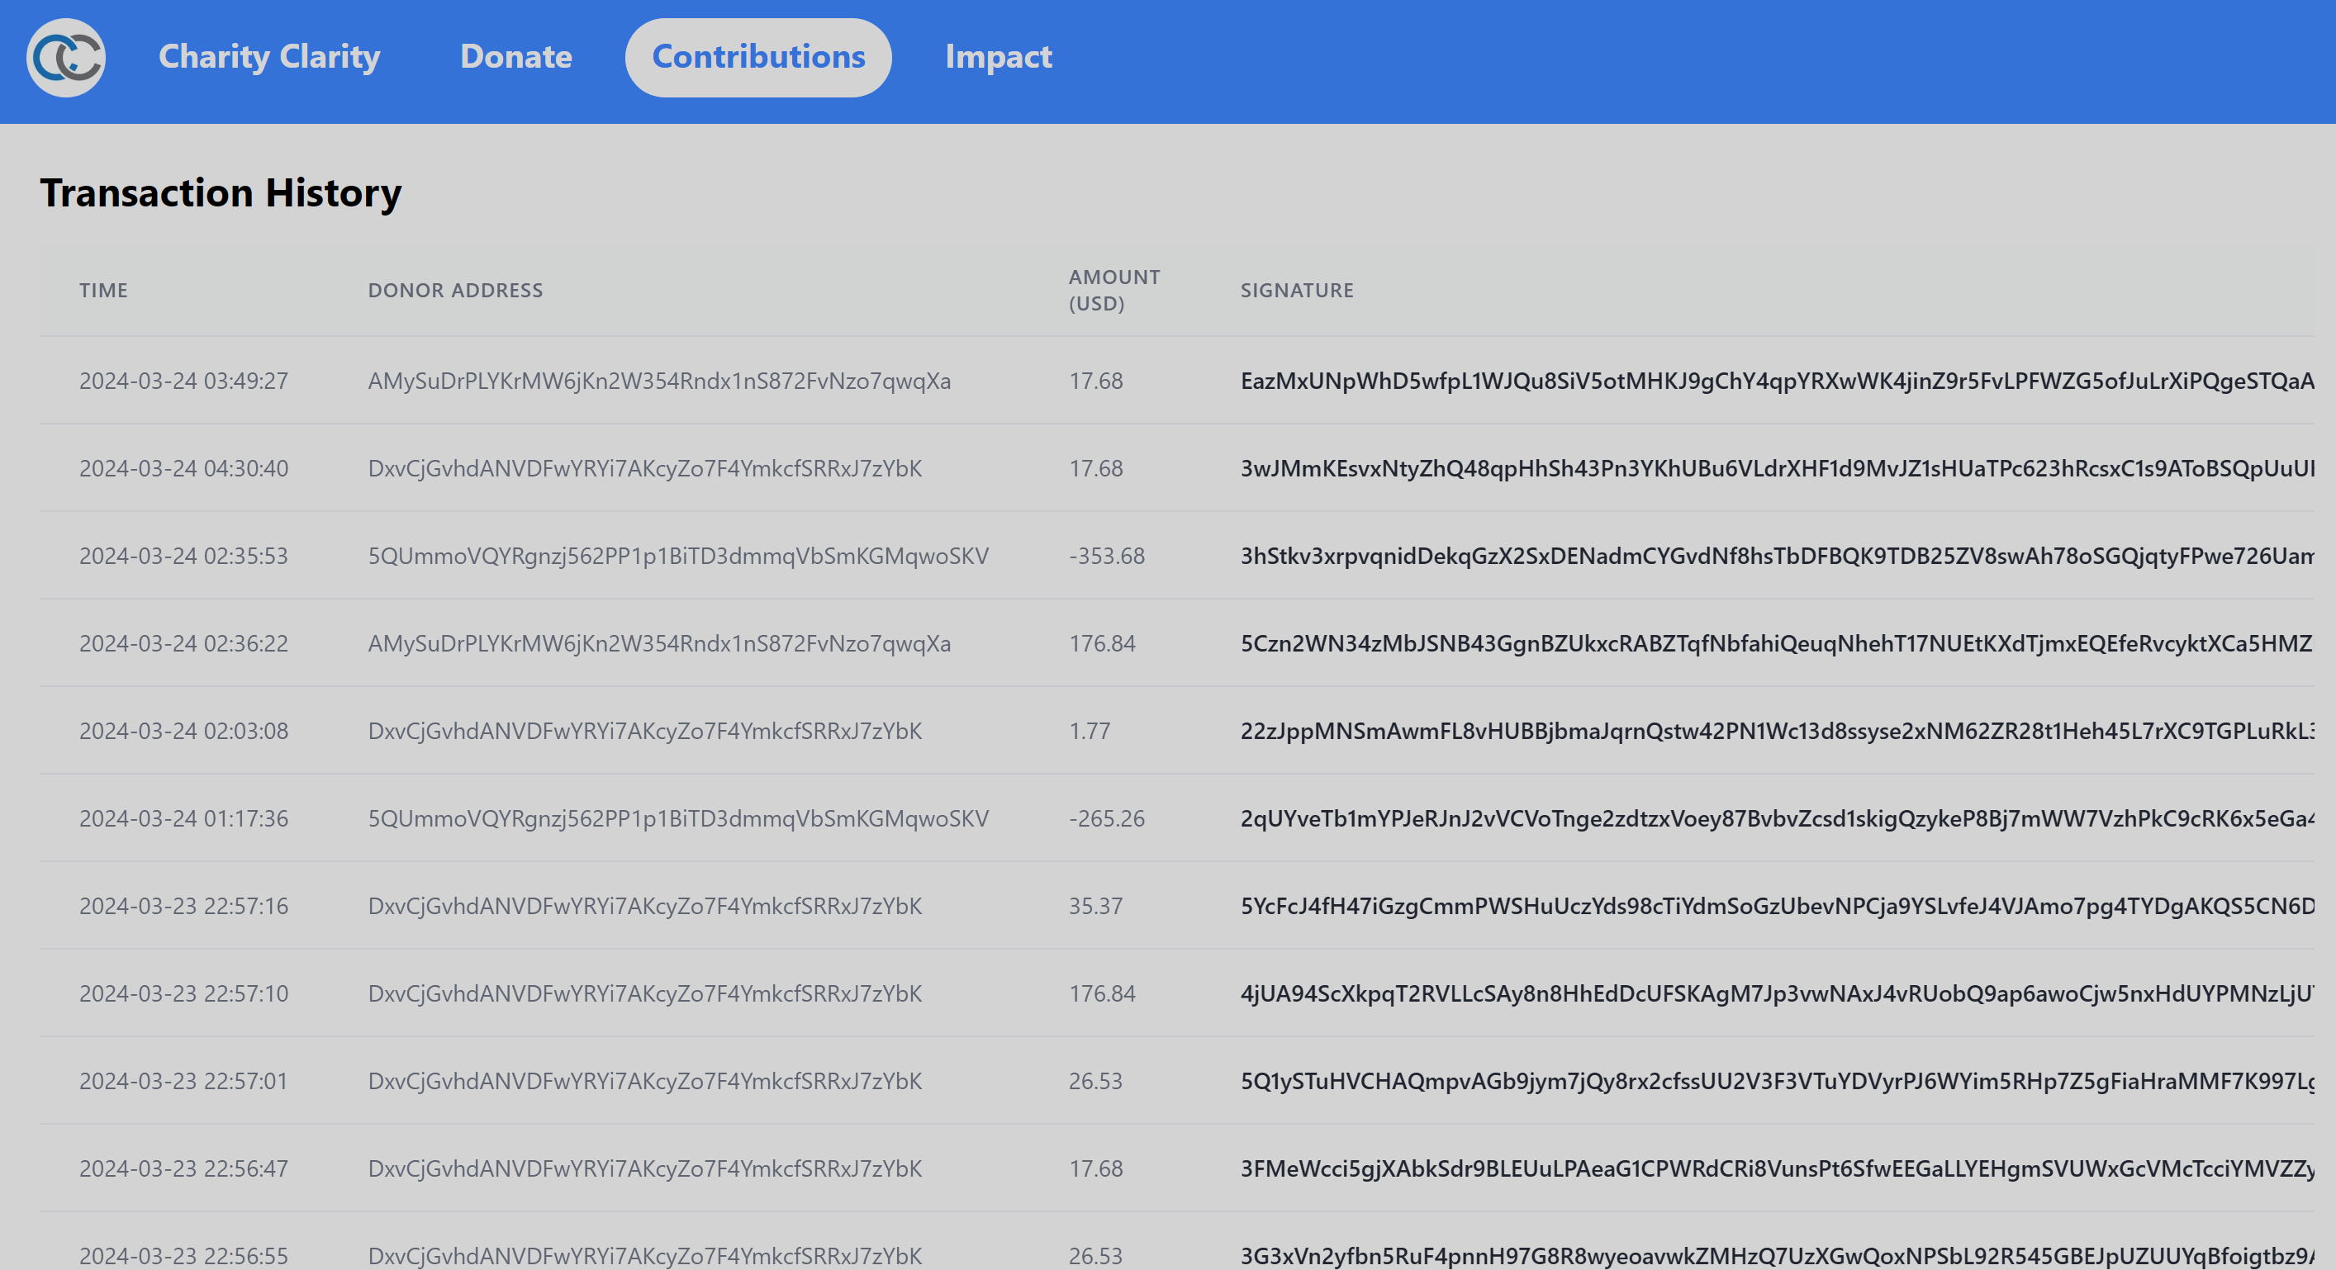The width and height of the screenshot is (2336, 1270).
Task: Open signature starting with 4jUA94ScXkpqT2
Action: point(1776,993)
